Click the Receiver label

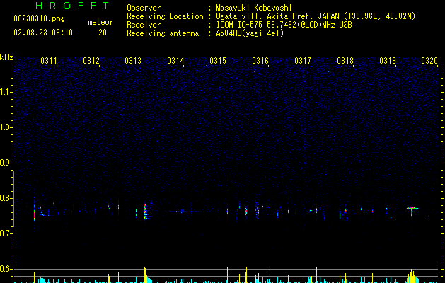tap(144, 25)
